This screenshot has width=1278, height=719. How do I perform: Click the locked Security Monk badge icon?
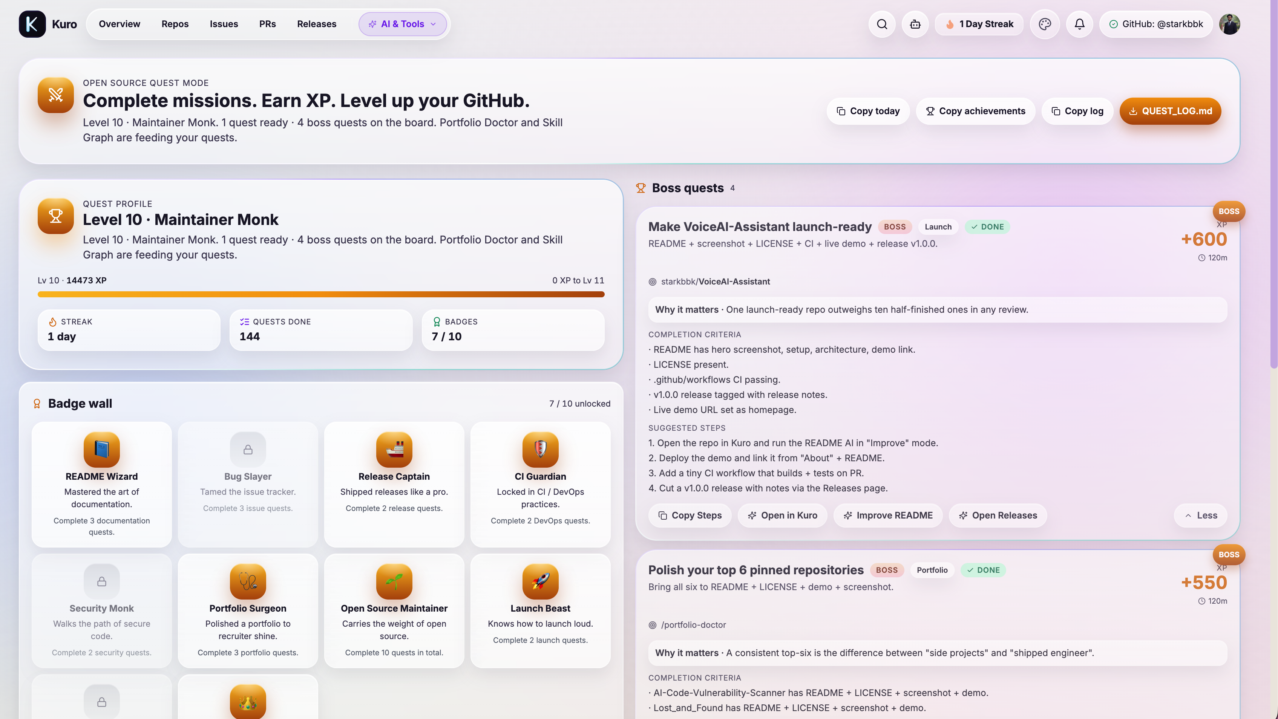102,582
